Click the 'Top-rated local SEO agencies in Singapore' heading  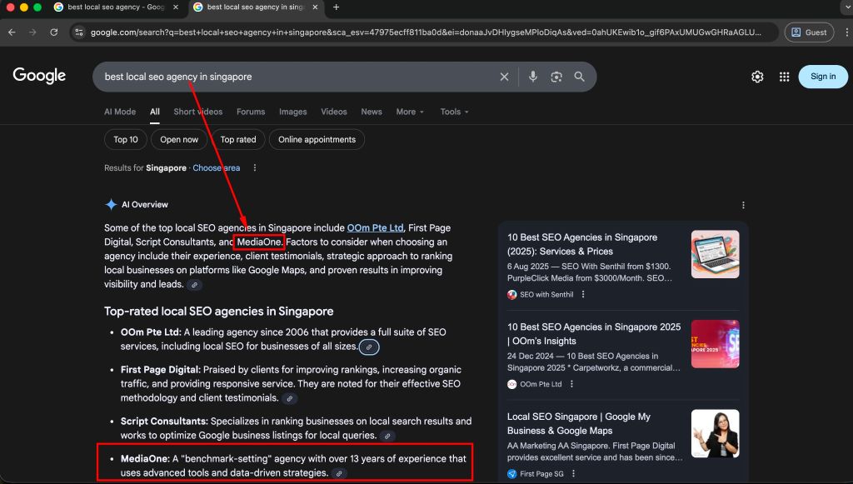tap(219, 312)
